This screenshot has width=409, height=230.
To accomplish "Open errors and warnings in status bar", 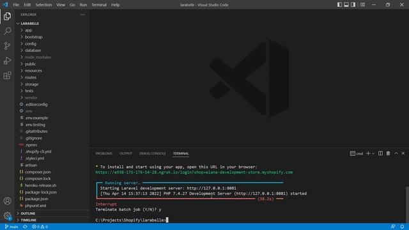I will click(40, 227).
